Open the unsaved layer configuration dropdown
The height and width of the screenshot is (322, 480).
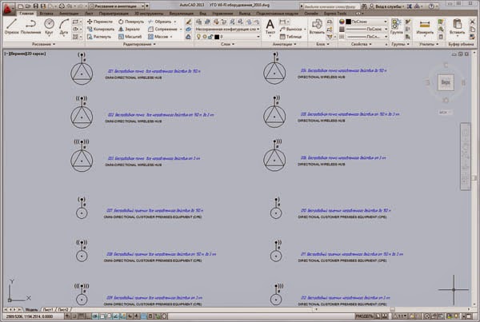[227, 29]
